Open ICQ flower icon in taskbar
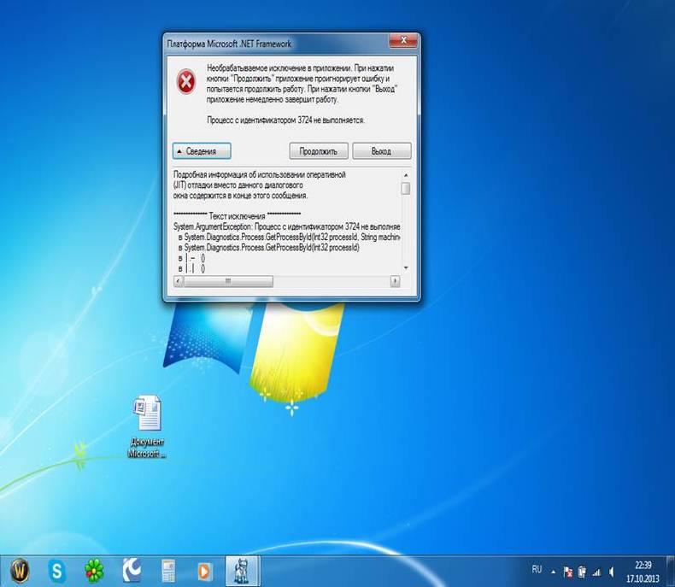 click(x=94, y=571)
